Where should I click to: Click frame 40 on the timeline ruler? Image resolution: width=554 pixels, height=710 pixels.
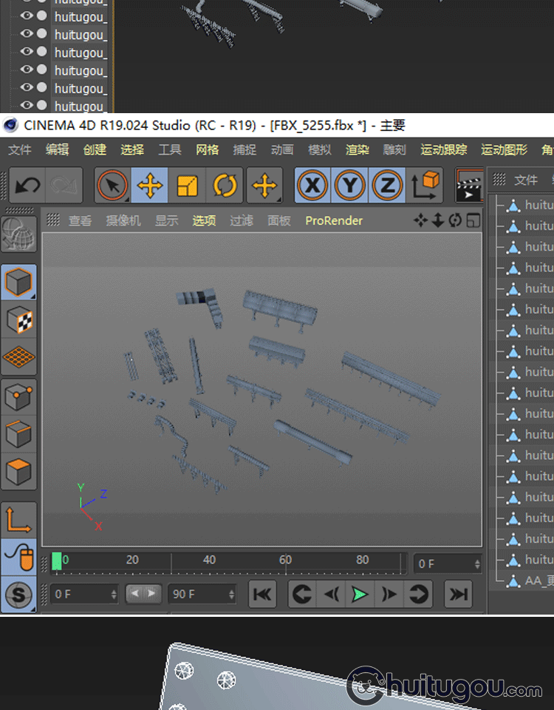[210, 561]
